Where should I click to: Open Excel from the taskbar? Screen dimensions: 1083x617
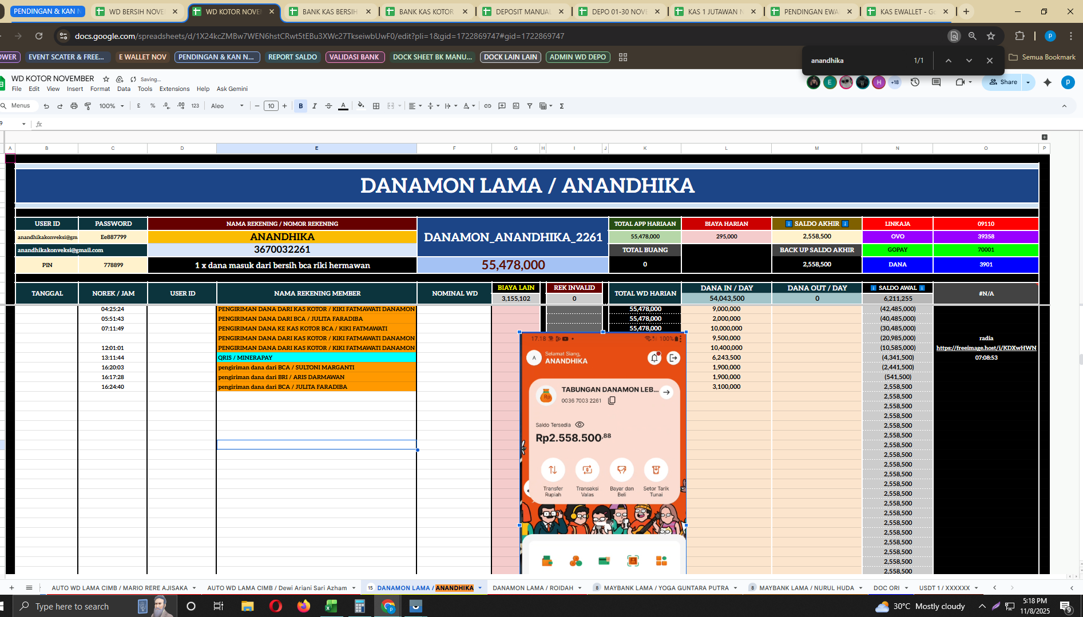click(331, 606)
